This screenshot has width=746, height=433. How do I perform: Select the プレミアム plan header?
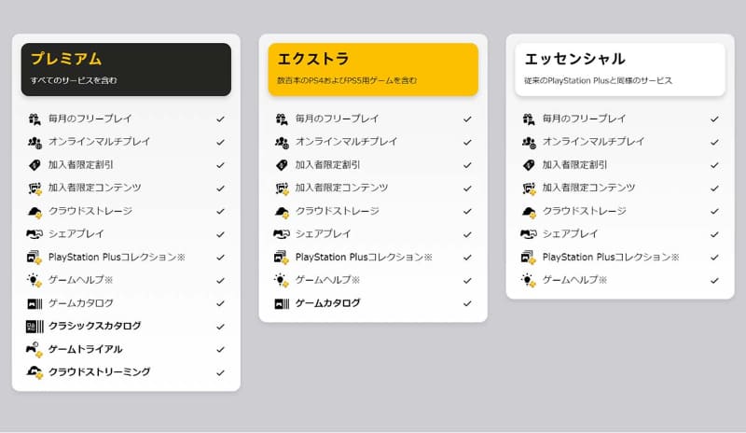126,69
